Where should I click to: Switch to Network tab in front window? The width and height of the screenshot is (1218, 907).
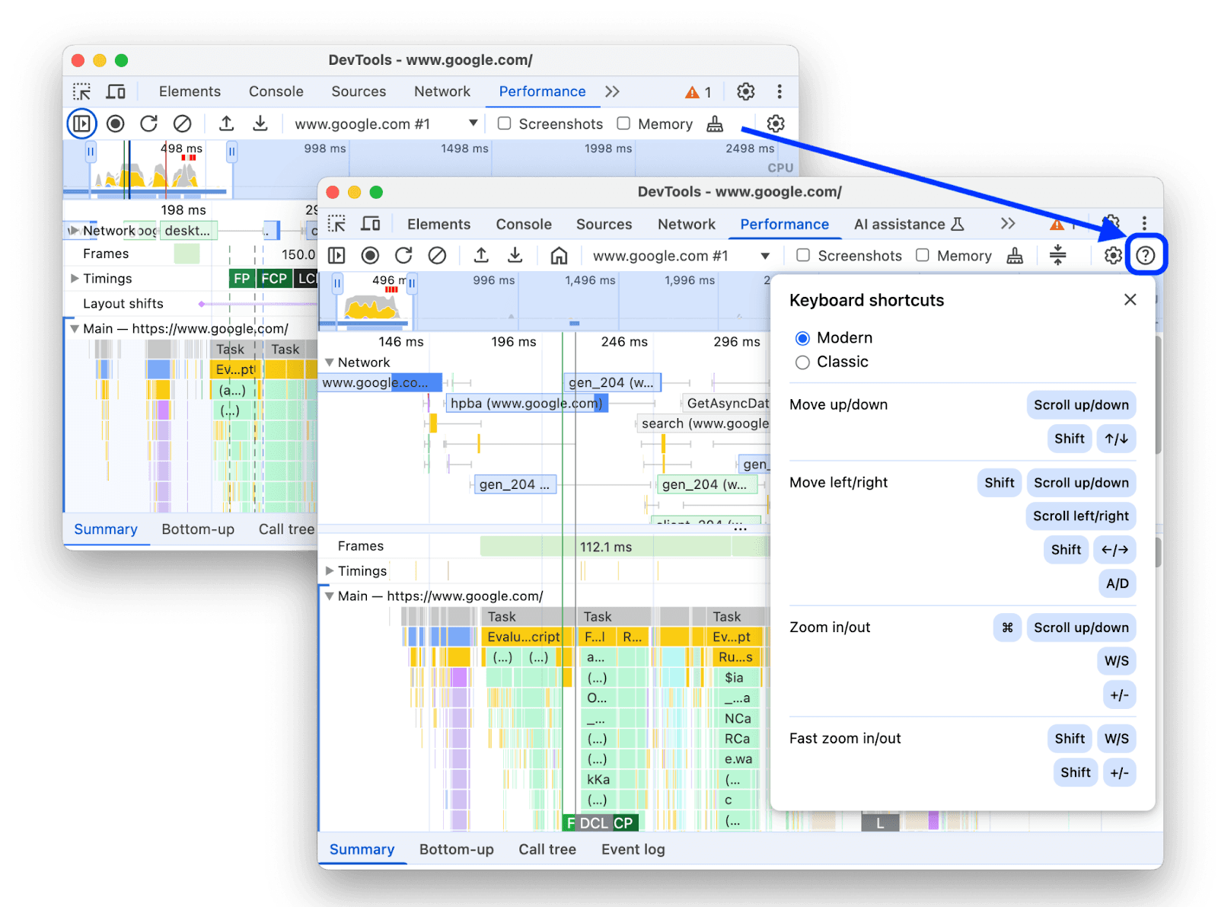pyautogui.click(x=687, y=224)
